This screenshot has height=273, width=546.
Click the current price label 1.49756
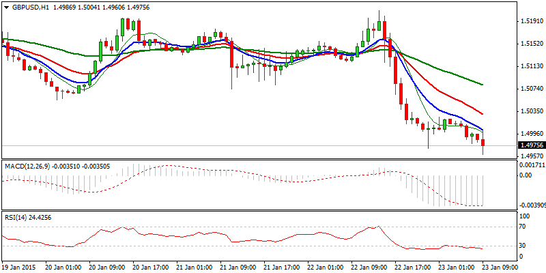532,145
